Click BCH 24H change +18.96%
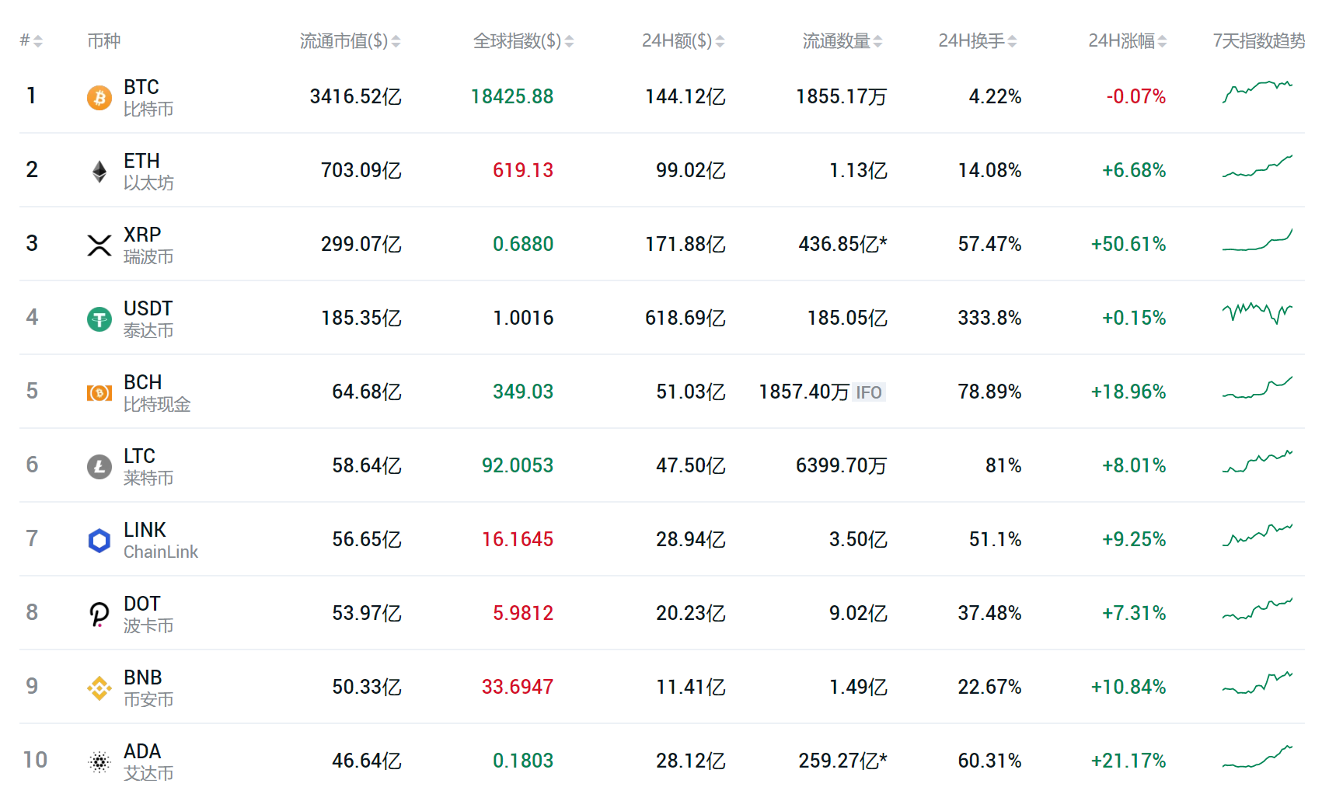 coord(1128,392)
